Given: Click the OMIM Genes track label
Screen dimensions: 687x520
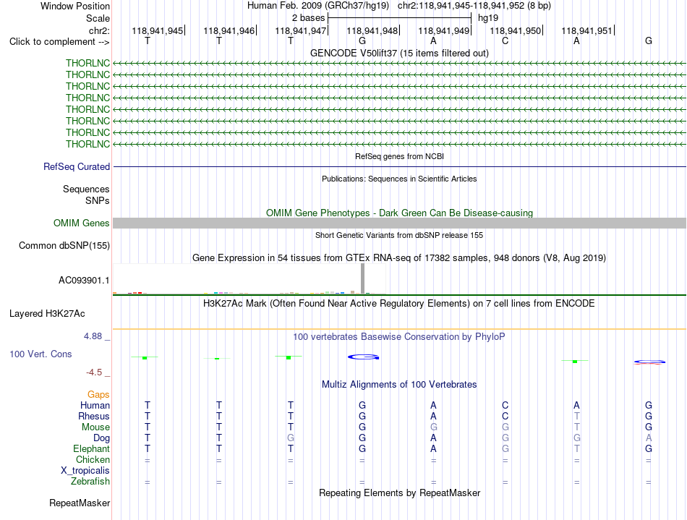Looking at the screenshot, I should click(82, 223).
